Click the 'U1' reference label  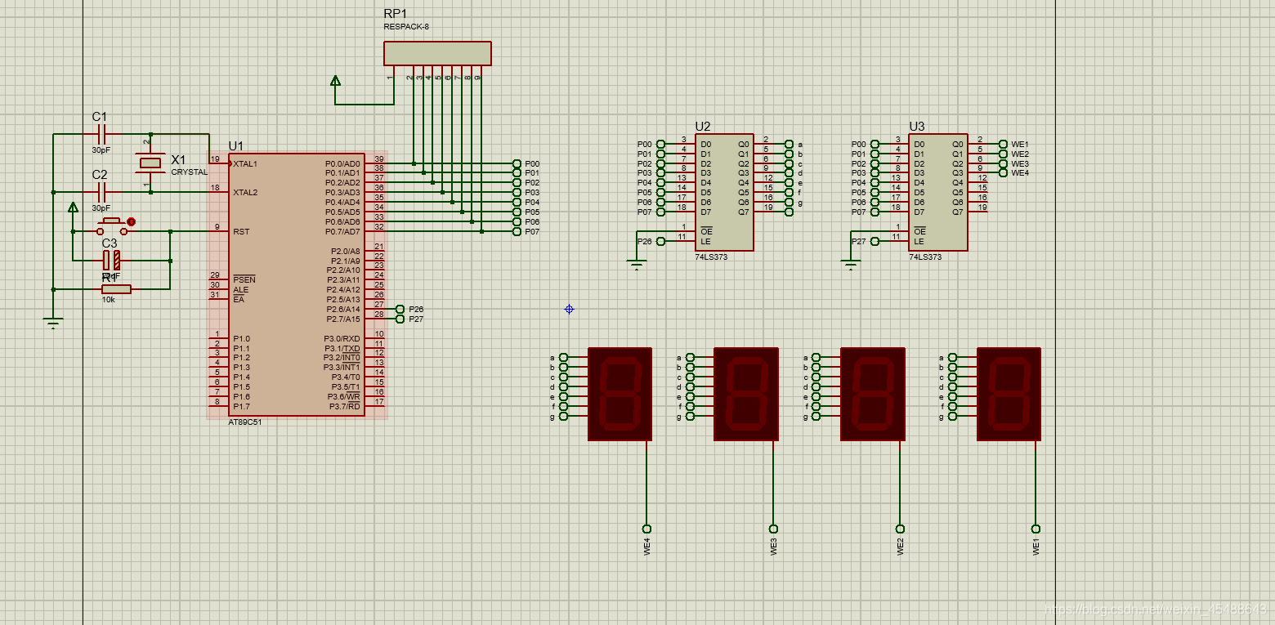pyautogui.click(x=236, y=145)
